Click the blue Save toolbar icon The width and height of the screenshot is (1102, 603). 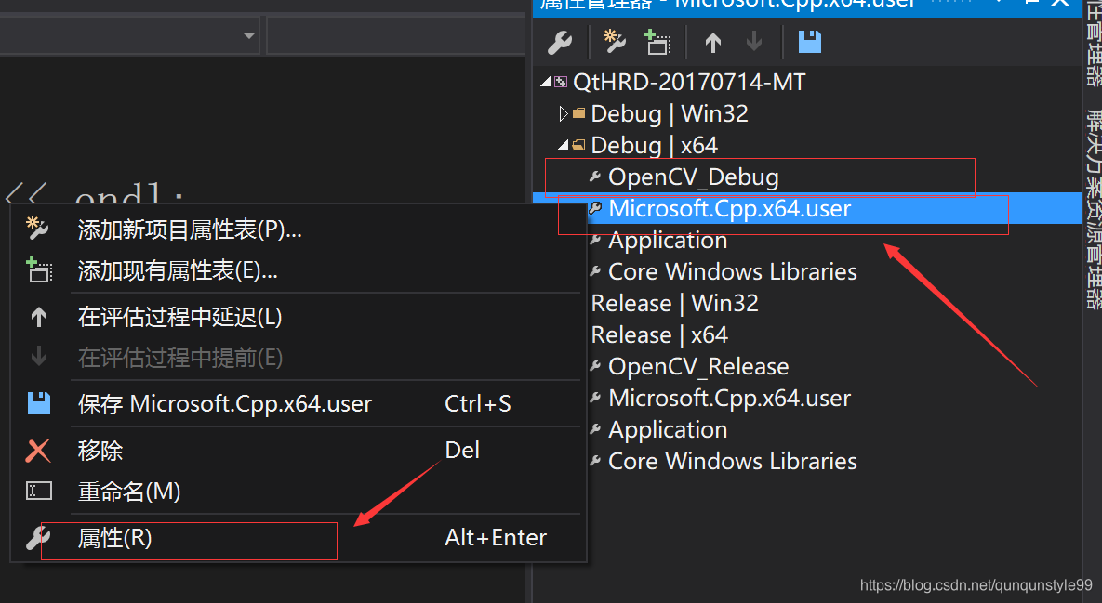[x=810, y=42]
